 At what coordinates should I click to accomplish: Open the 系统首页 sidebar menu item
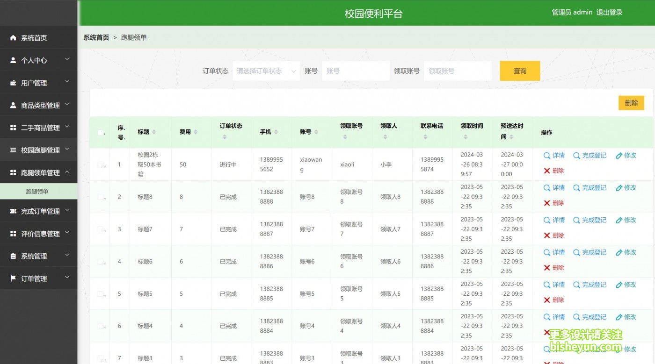pyautogui.click(x=38, y=38)
